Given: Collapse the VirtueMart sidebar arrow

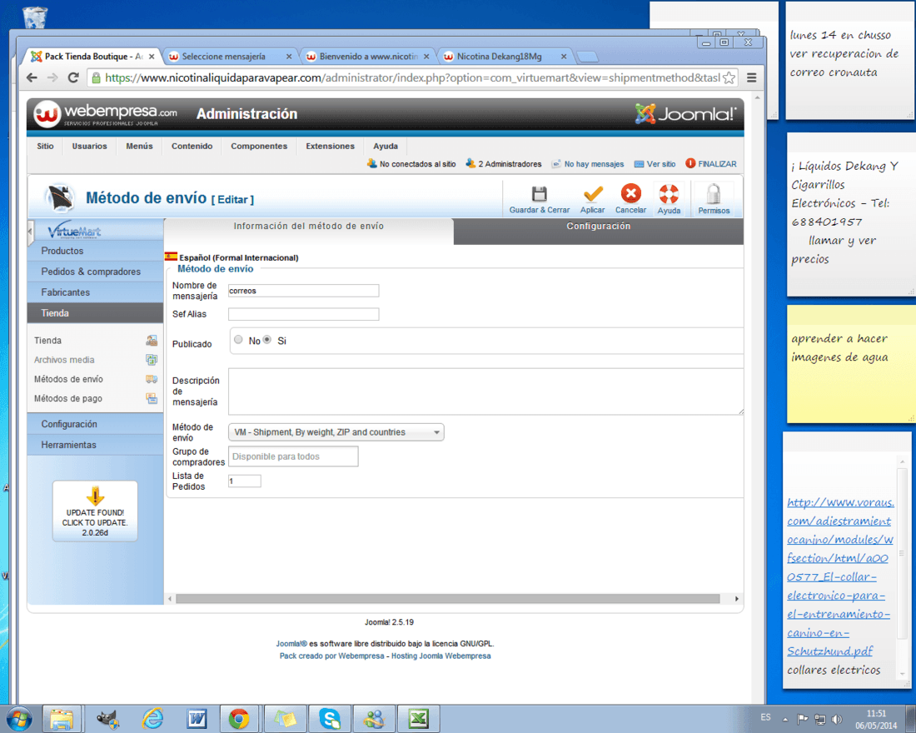Looking at the screenshot, I should (30, 232).
